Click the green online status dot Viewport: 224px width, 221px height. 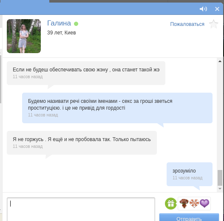(76, 24)
